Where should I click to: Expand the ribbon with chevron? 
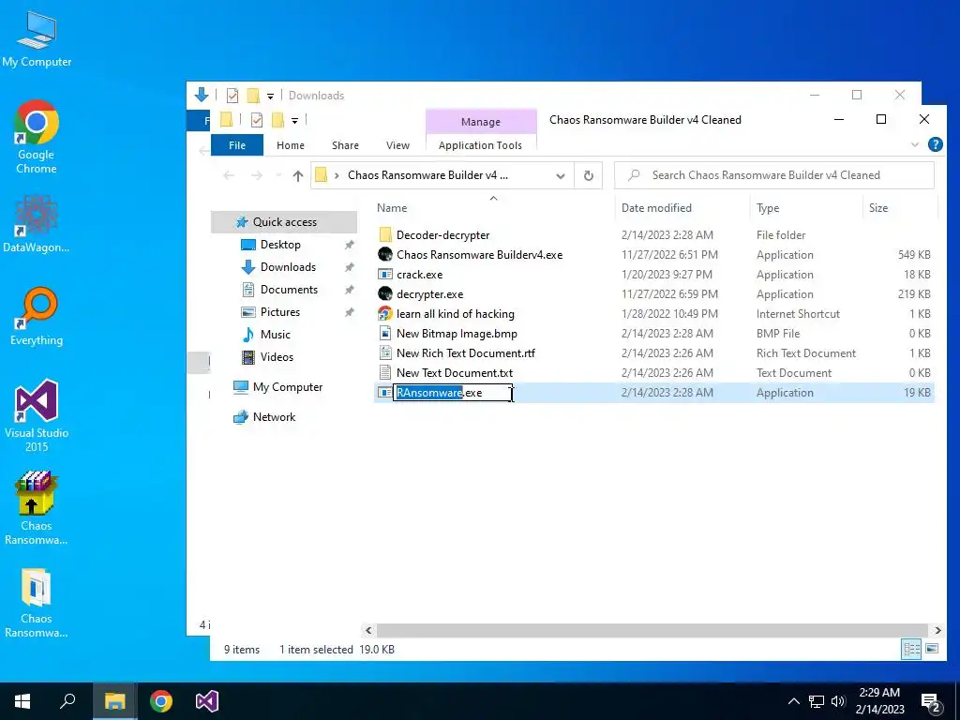click(915, 145)
